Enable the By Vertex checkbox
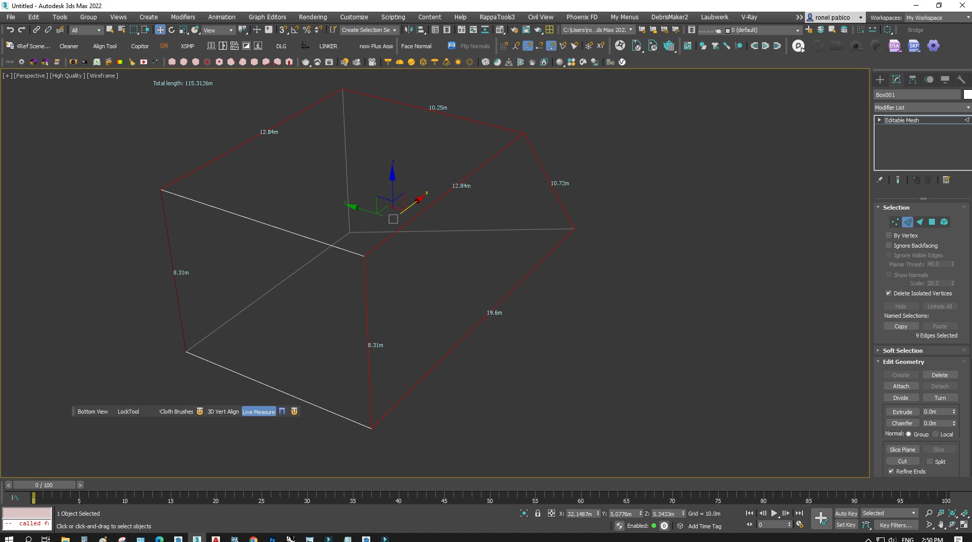Screen dimensions: 972x542 pos(889,235)
